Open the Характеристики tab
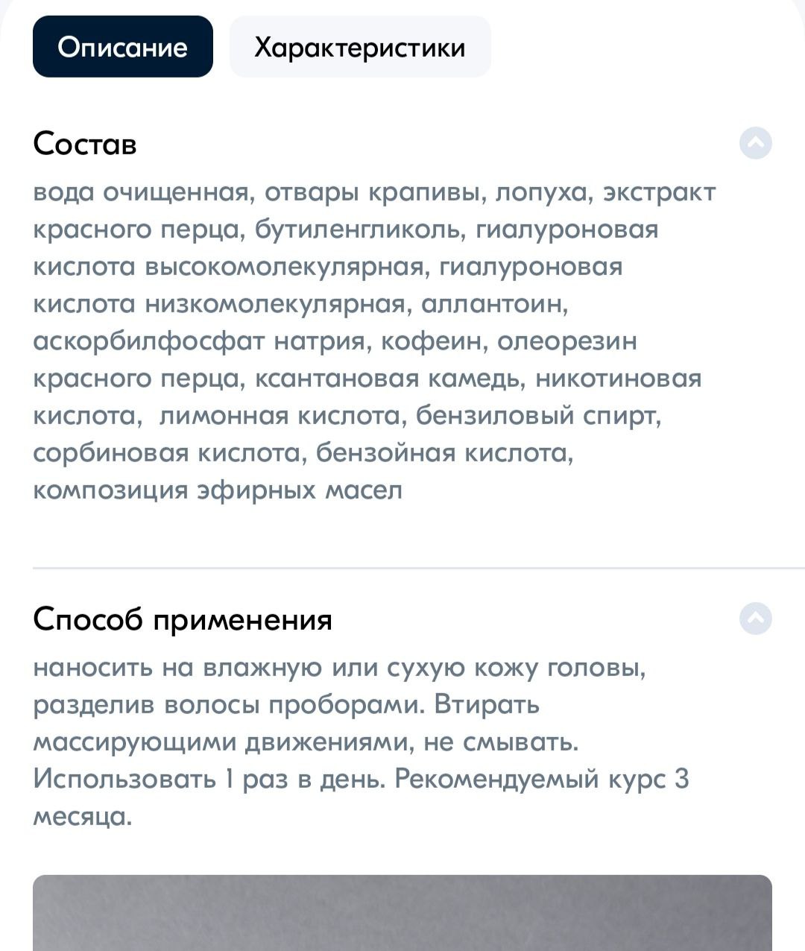The width and height of the screenshot is (805, 951). coord(360,47)
